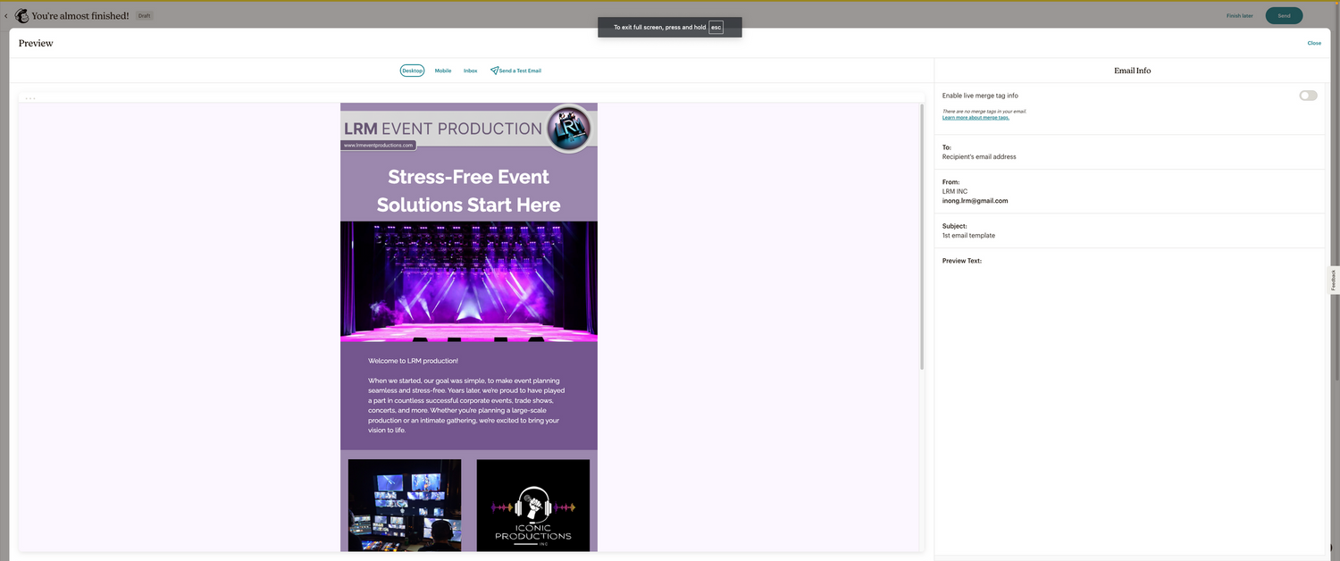Click the Iconic Productions logo image
Image resolution: width=1340 pixels, height=561 pixels.
[x=533, y=505]
